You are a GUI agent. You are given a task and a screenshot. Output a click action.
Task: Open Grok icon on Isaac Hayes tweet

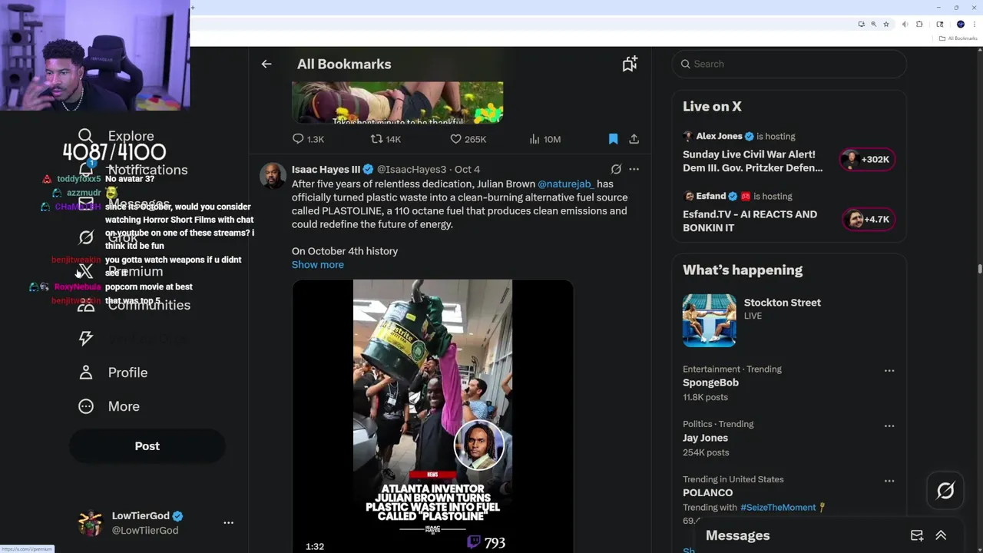coord(616,169)
